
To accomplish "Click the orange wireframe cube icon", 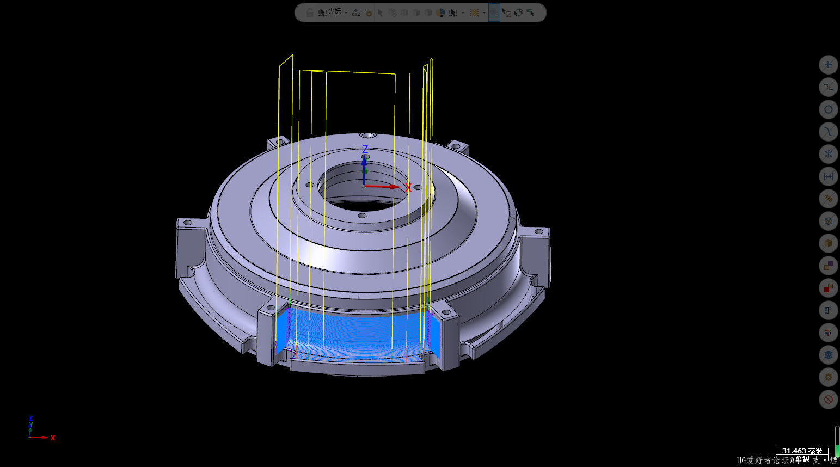I will pos(828,221).
